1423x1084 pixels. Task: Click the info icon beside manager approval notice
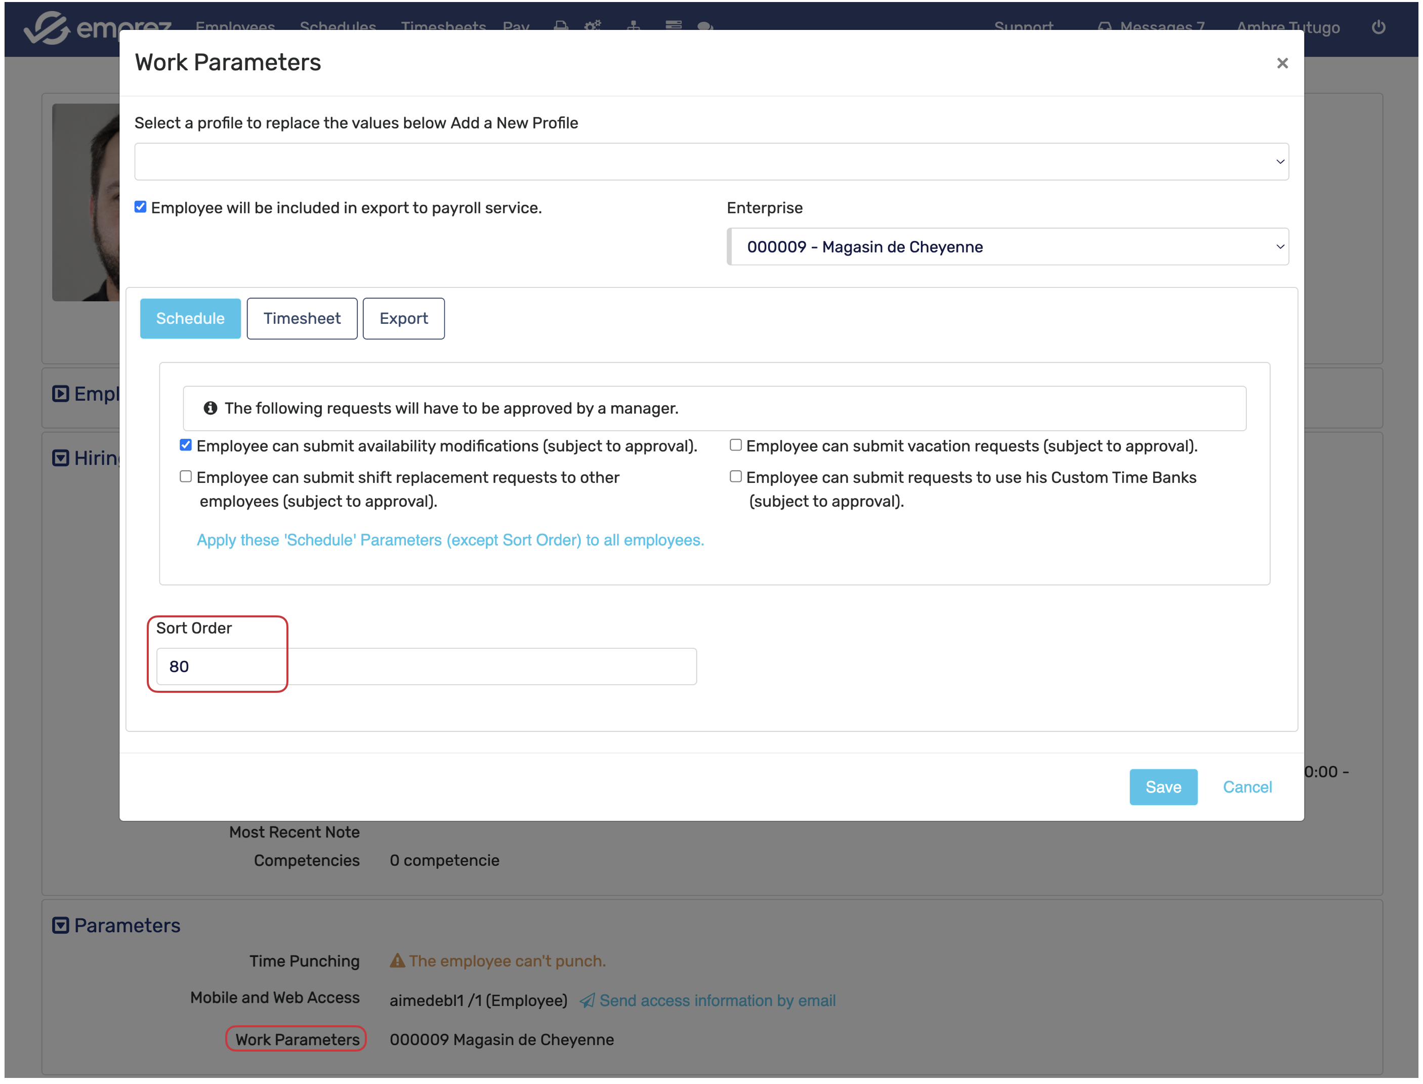pyautogui.click(x=211, y=408)
